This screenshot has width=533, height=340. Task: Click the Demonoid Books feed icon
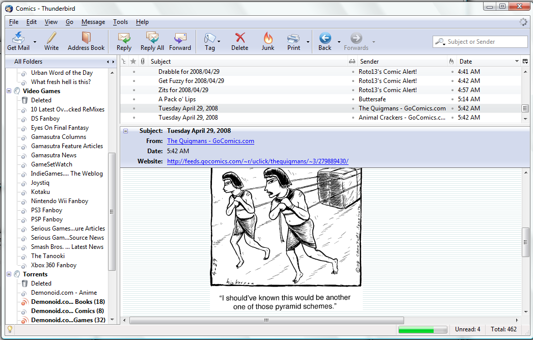pos(24,302)
